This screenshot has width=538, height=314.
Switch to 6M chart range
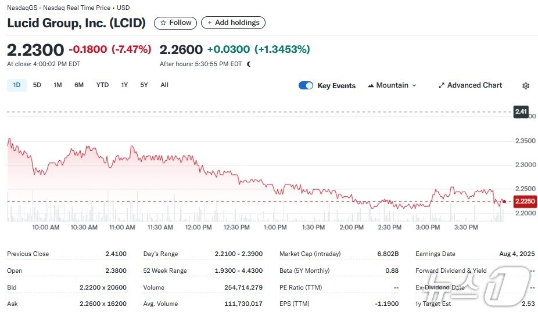point(79,85)
